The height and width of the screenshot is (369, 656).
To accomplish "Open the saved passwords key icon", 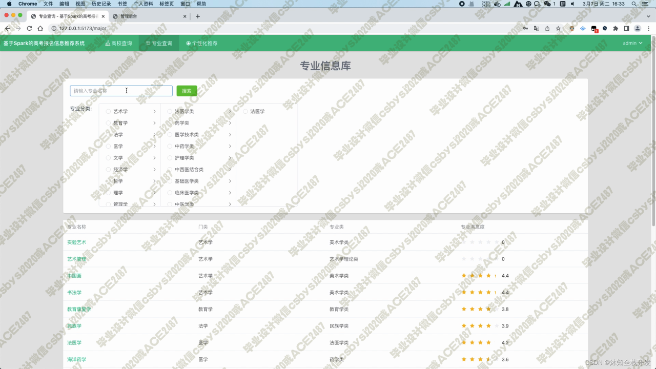I will [525, 29].
